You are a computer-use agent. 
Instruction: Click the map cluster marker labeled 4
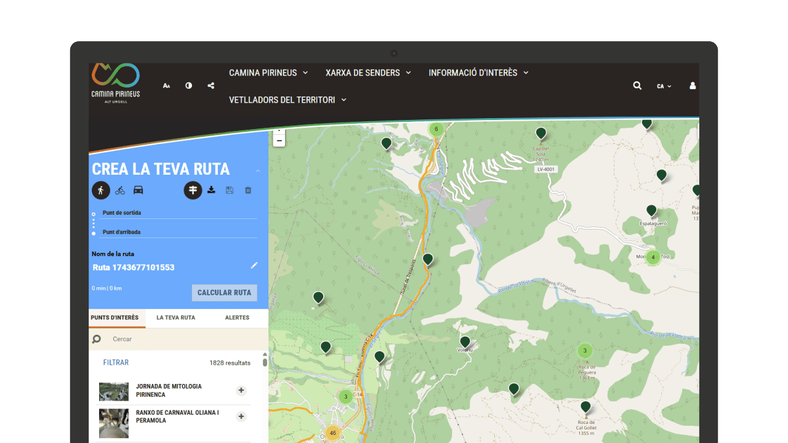pos(653,257)
